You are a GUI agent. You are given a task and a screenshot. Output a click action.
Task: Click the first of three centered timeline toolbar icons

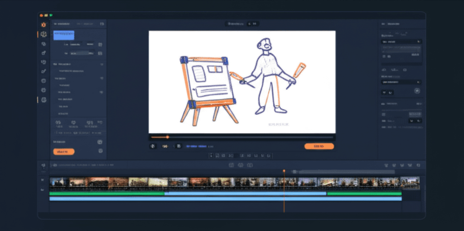coord(232,165)
